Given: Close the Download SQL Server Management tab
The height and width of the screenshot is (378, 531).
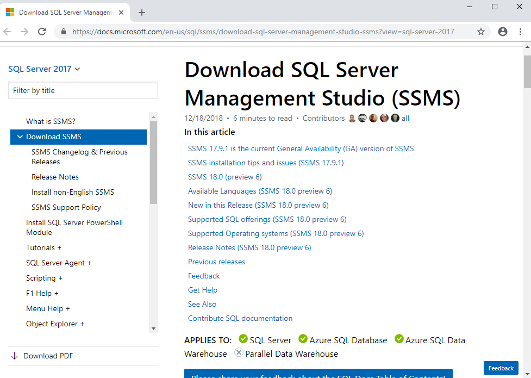Looking at the screenshot, I should (121, 13).
